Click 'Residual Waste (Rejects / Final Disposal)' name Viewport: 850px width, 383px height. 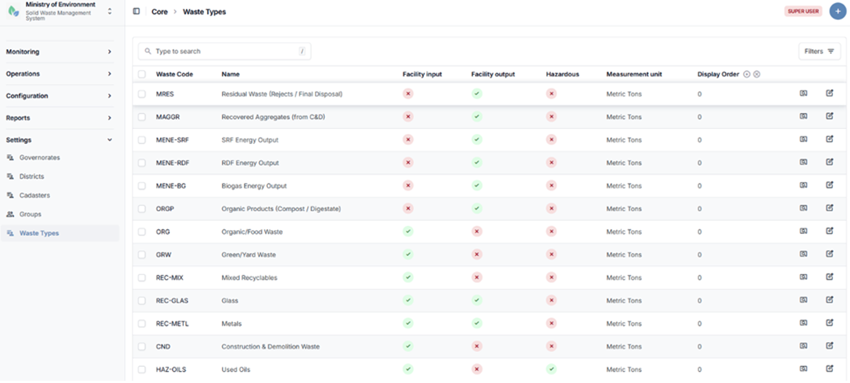(x=282, y=94)
